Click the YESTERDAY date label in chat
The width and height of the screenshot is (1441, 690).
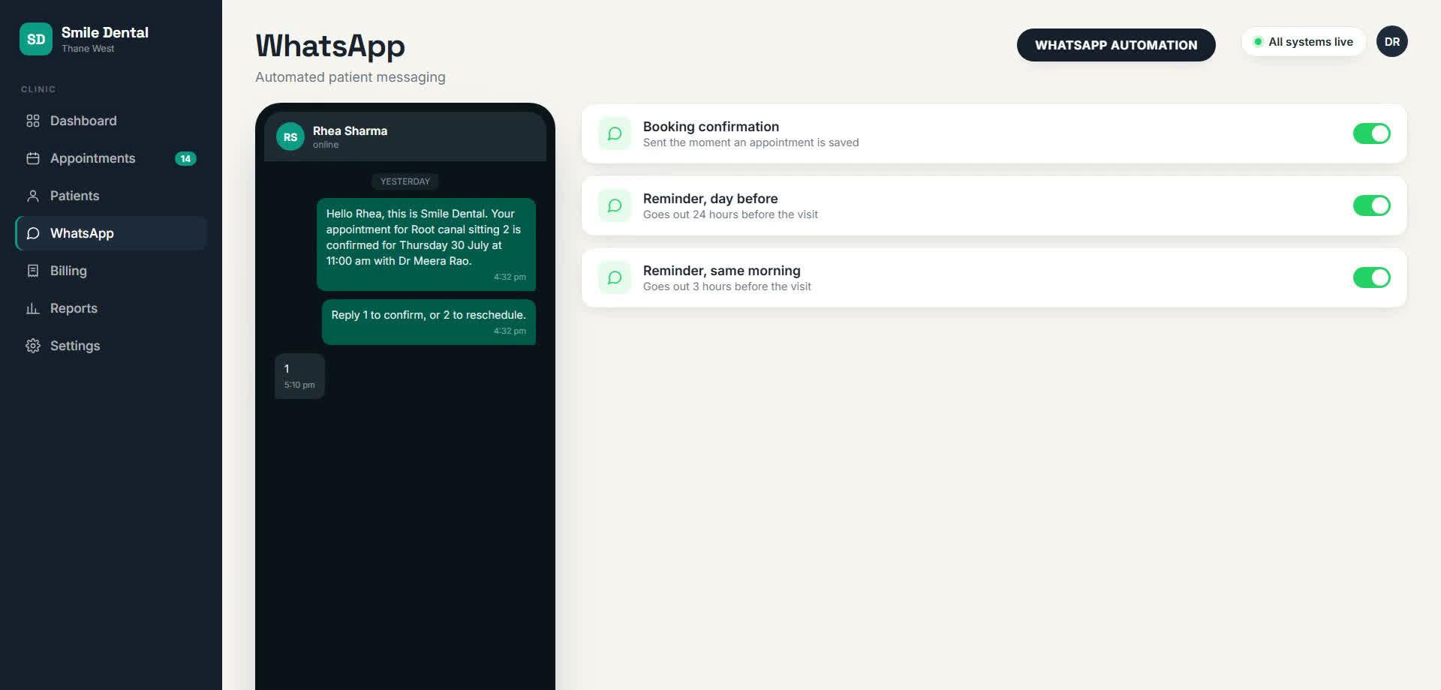[405, 181]
